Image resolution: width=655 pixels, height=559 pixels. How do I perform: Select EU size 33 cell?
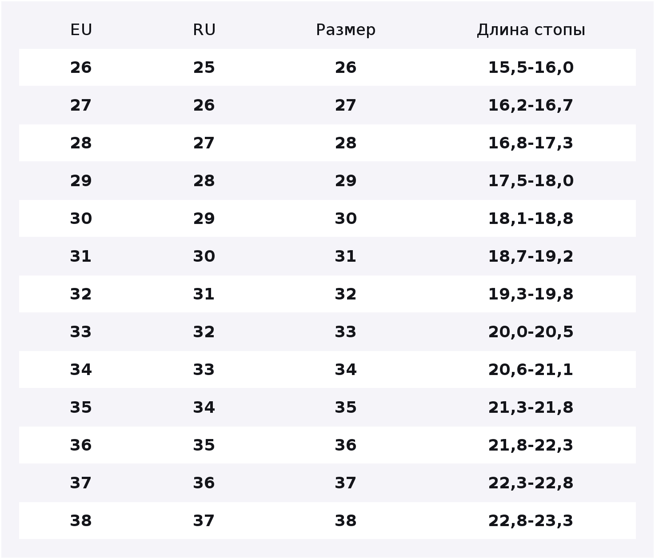[x=81, y=332]
